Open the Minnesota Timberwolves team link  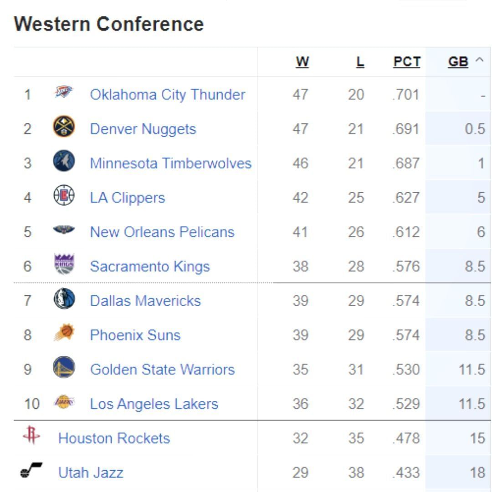click(170, 163)
